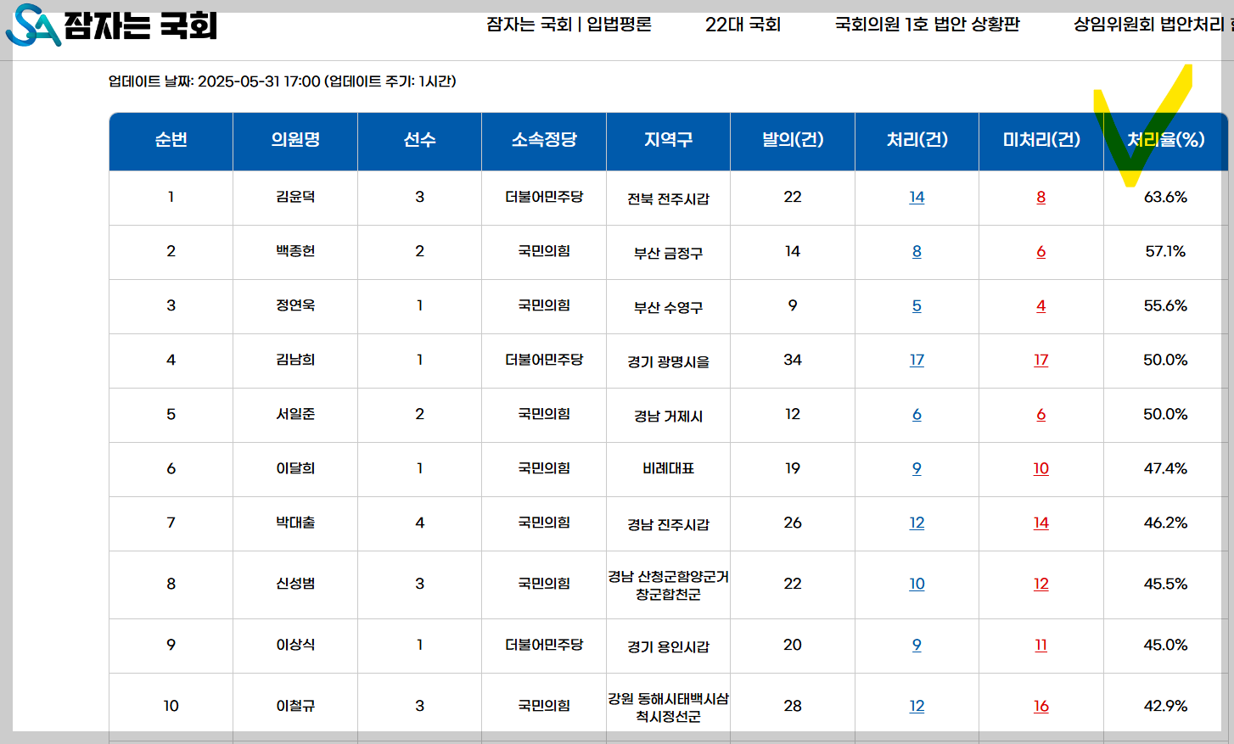Open 이달희's processed bills link 9
Screen dimensions: 1234x744
coord(917,468)
